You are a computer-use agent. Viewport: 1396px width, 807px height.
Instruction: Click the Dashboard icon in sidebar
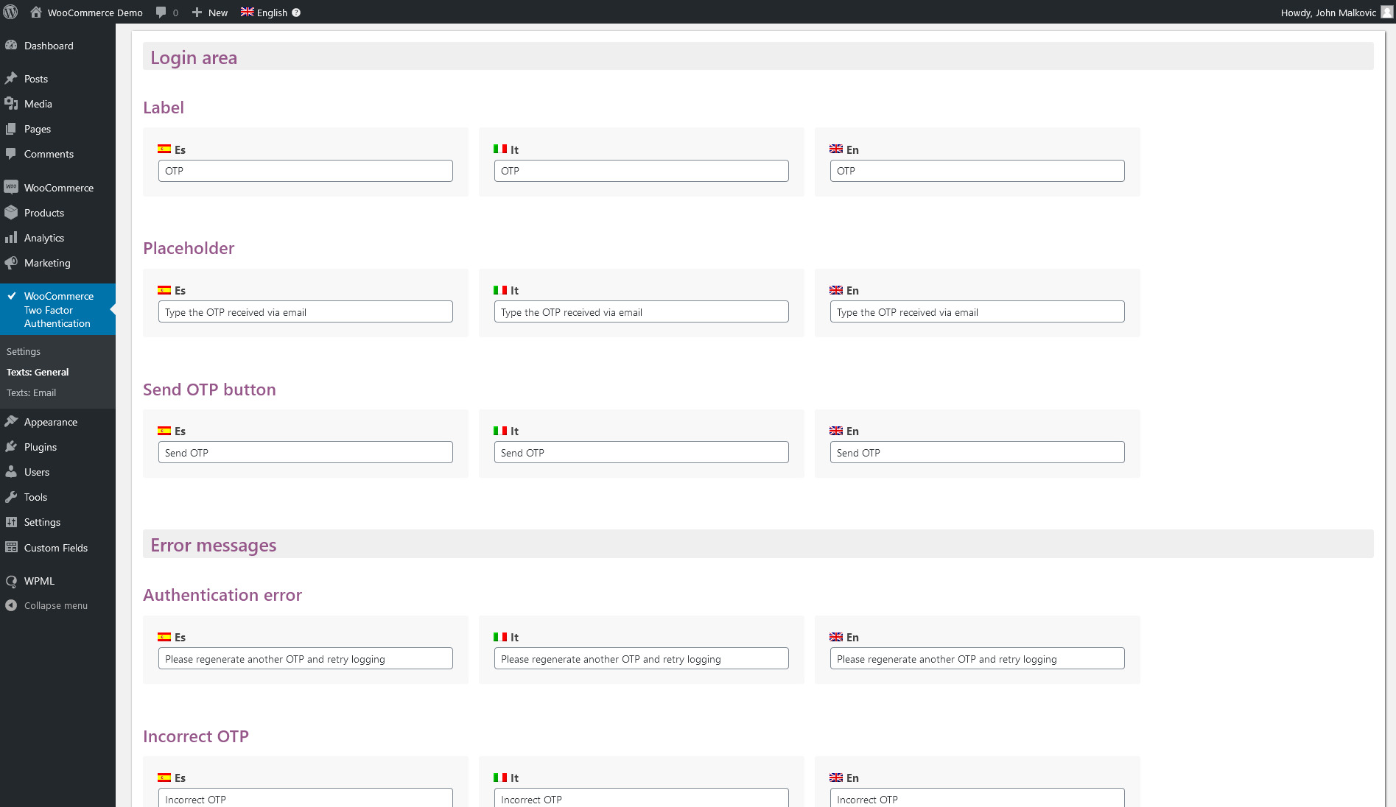pos(11,46)
